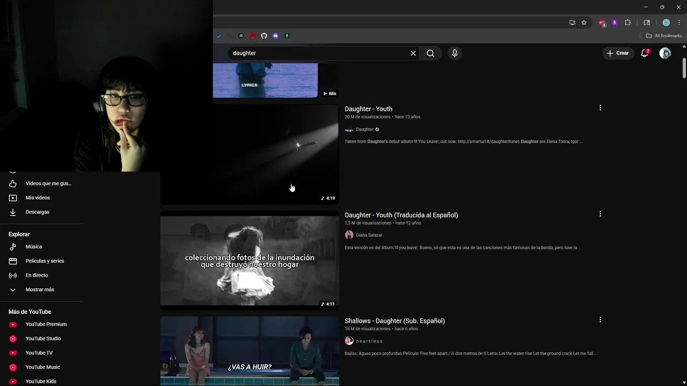Open the Chrome profile avatar
687x386 pixels.
click(666, 23)
